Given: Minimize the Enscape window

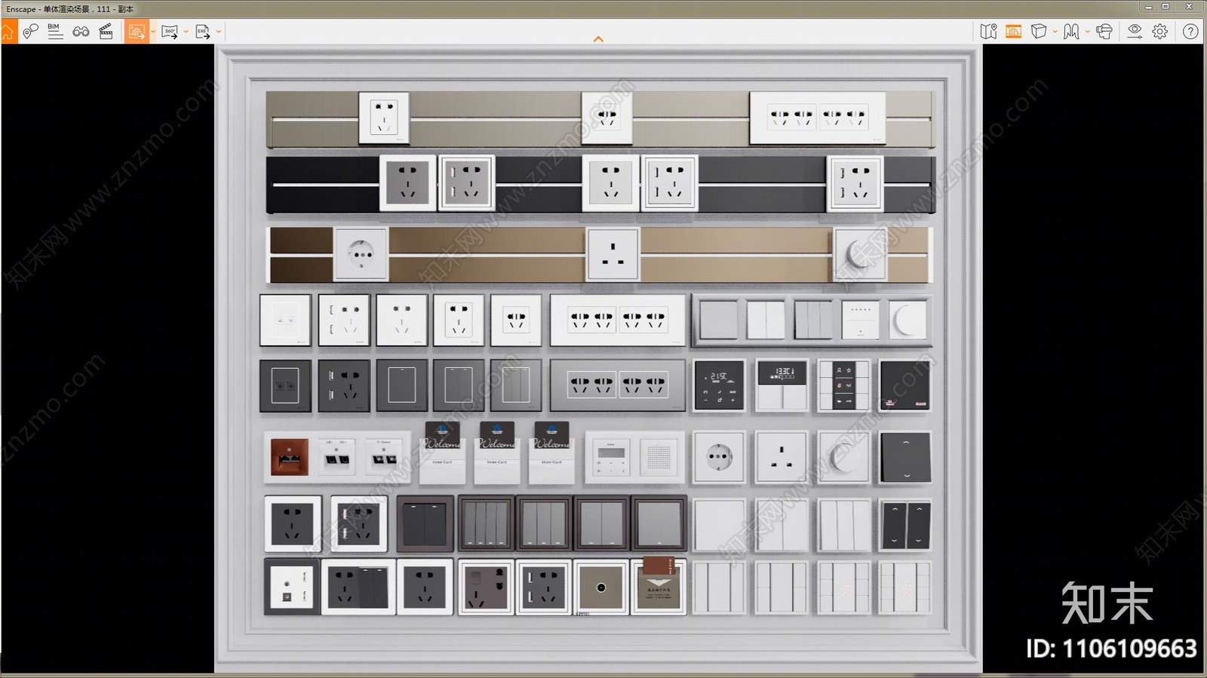Looking at the screenshot, I should pos(1148,7).
